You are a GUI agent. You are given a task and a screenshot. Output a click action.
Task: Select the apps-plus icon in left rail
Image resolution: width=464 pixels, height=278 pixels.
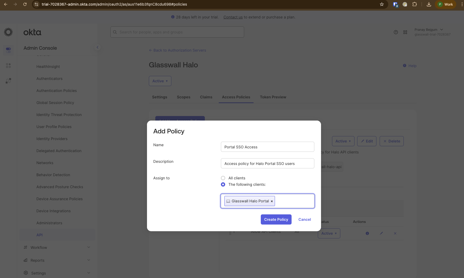8,65
